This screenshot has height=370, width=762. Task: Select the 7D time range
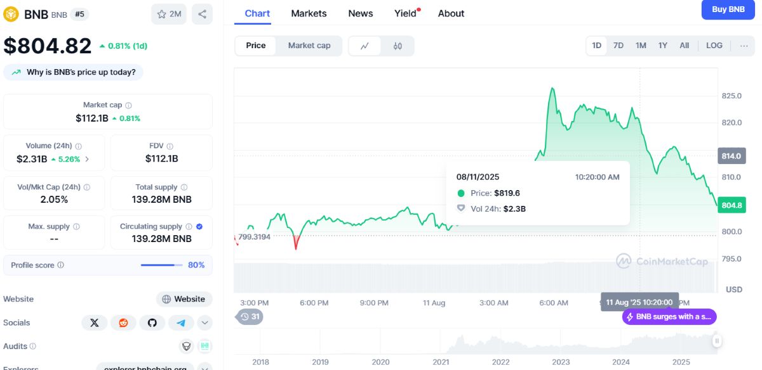(618, 46)
